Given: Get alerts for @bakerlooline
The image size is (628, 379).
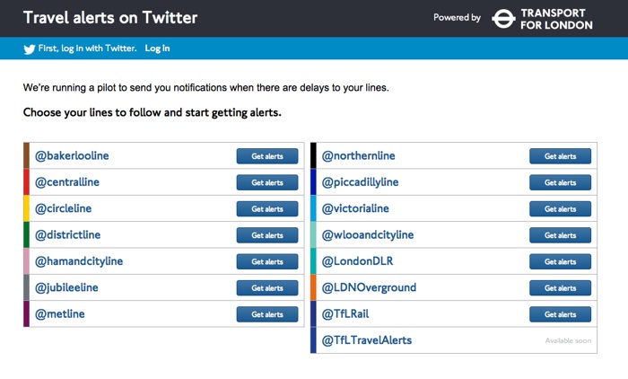Looking at the screenshot, I should (x=266, y=156).
